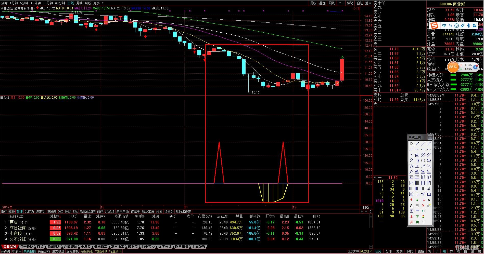The height and width of the screenshot is (254, 484).
Task: Place a green down arrow marker
Action: click(x=417, y=200)
